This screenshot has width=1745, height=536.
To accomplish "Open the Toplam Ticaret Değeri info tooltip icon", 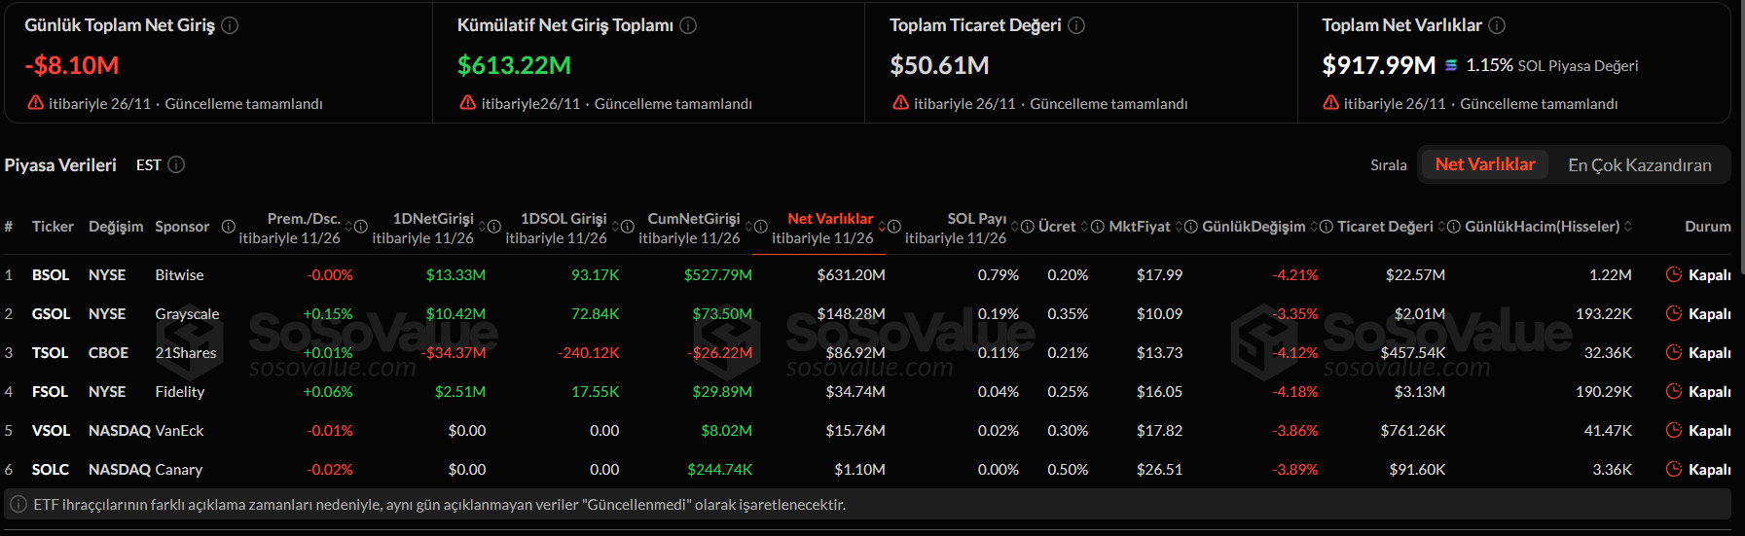I will (1076, 25).
